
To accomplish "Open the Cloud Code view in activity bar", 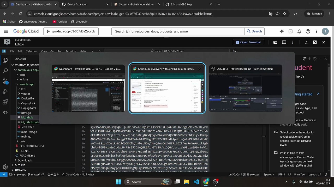I will click(5, 112).
